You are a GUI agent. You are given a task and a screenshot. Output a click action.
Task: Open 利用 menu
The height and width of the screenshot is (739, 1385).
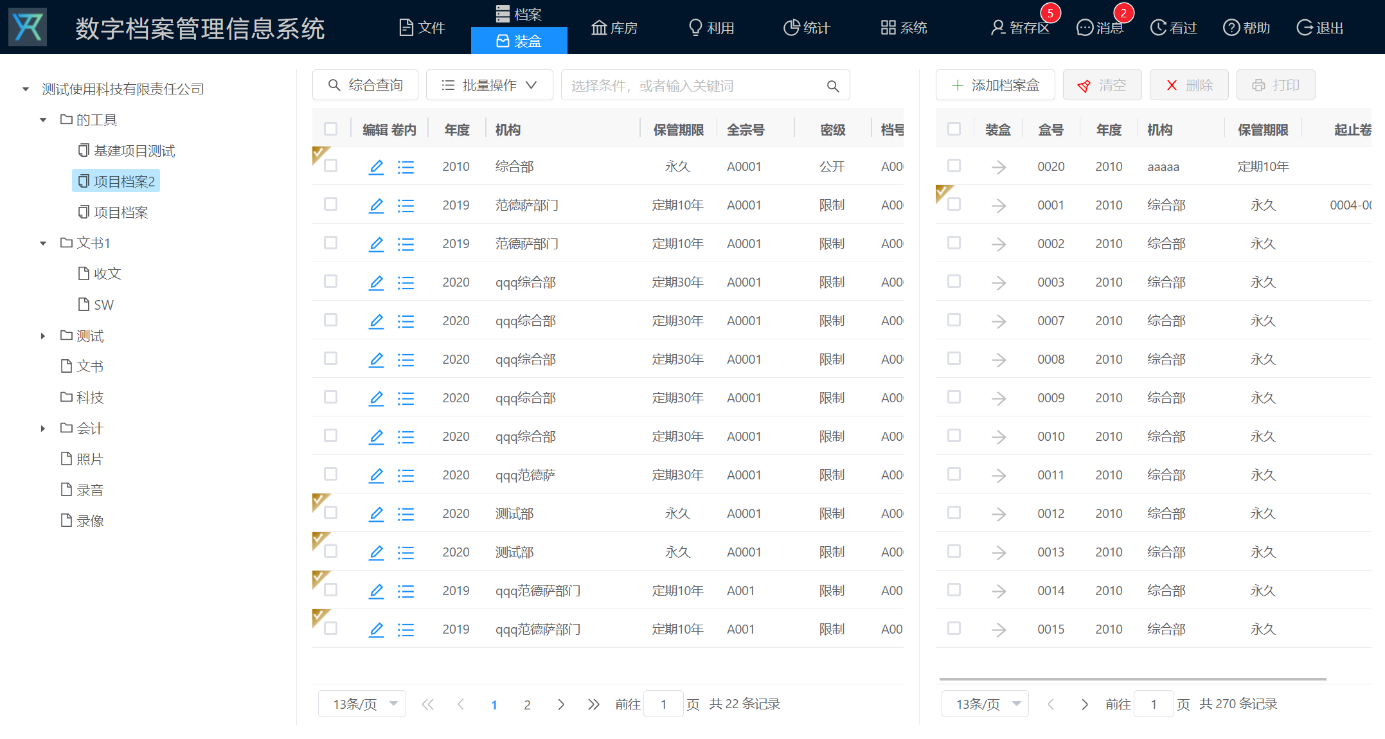tap(711, 28)
